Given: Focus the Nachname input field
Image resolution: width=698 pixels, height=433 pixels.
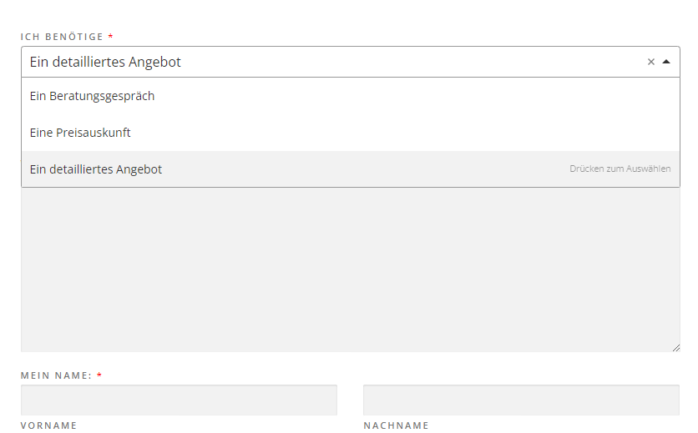Looking at the screenshot, I should point(521,400).
